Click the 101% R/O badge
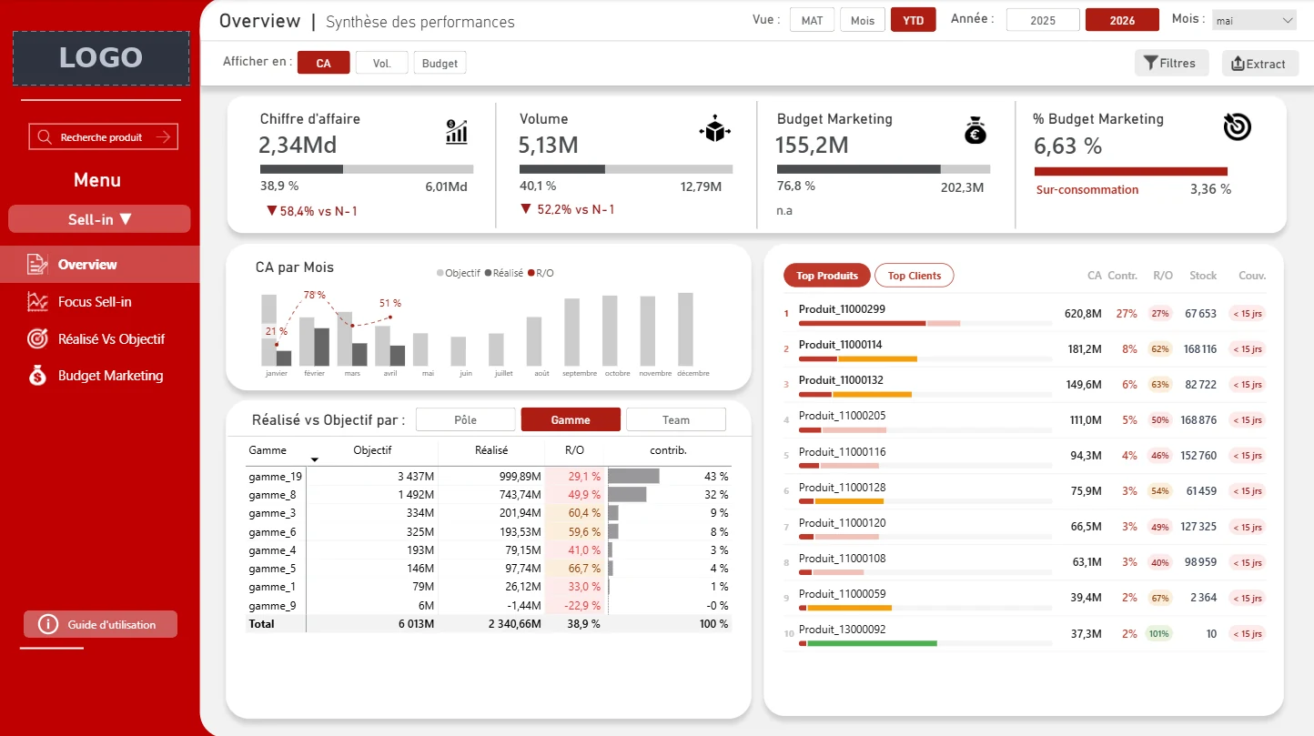The image size is (1314, 736). coord(1159,634)
